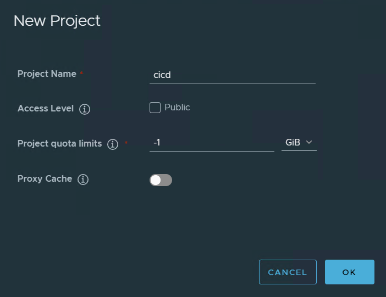Image resolution: width=386 pixels, height=297 pixels.
Task: Open the Proxy Cache info tooltip icon
Action: pyautogui.click(x=83, y=179)
